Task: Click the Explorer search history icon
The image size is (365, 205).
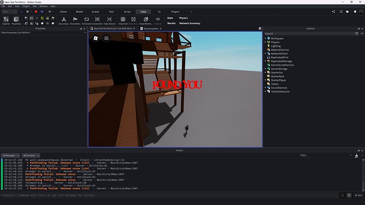Action: 357,34
